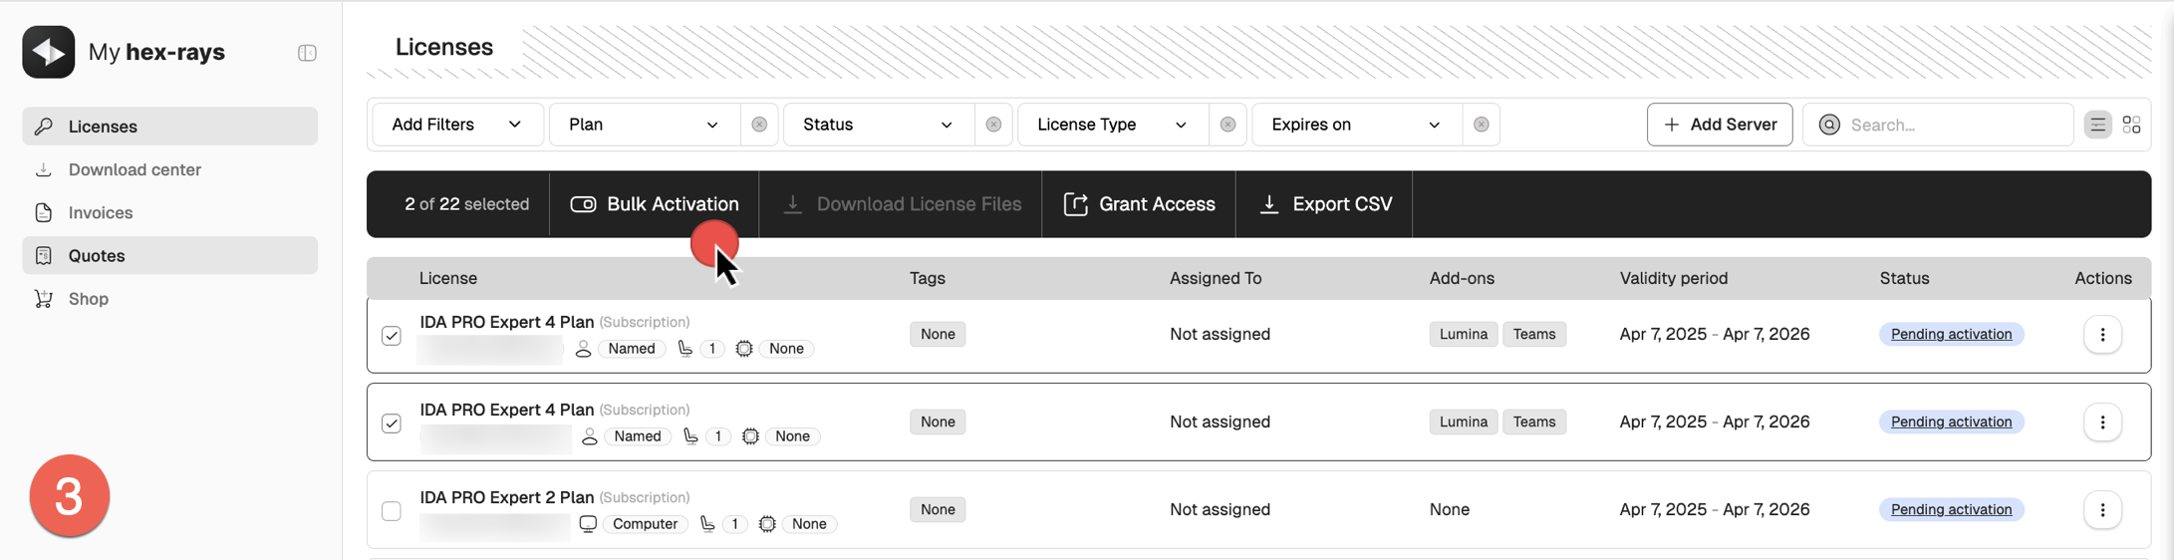Screen dimensions: 2174x560
Task: Click the hex-rays logo icon
Action: tap(48, 52)
